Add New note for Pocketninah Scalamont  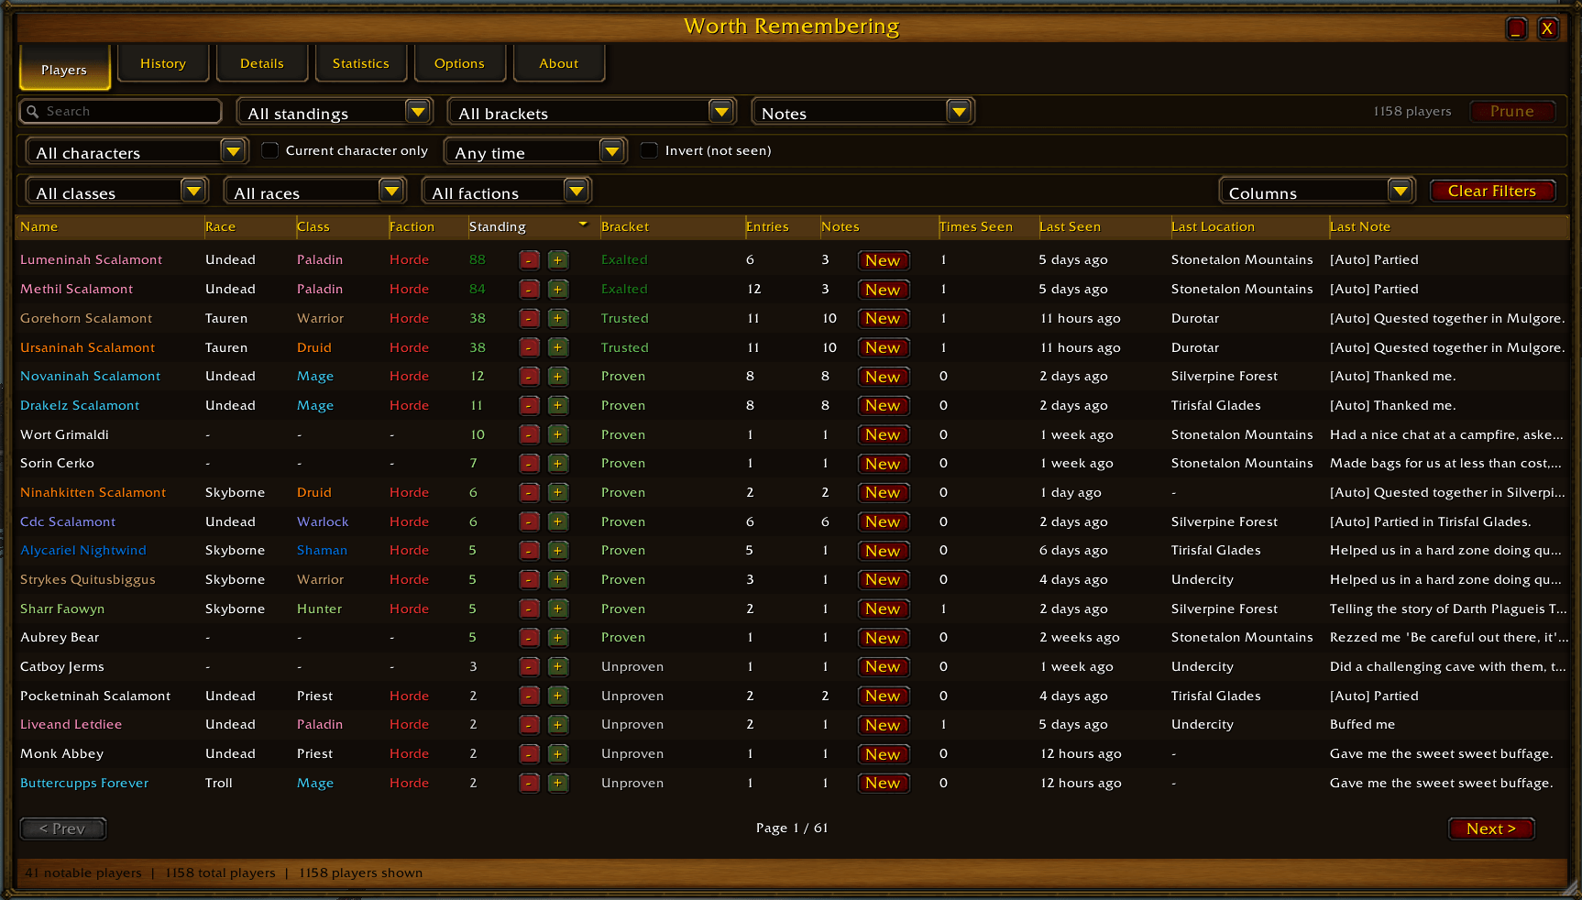click(884, 697)
